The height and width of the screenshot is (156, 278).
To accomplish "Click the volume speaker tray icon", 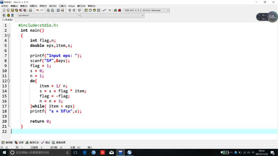I will pos(248,153).
